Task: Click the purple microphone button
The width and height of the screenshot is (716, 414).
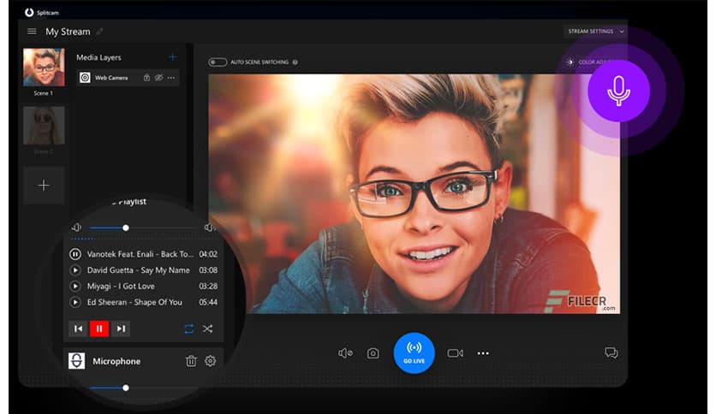Action: tap(618, 91)
